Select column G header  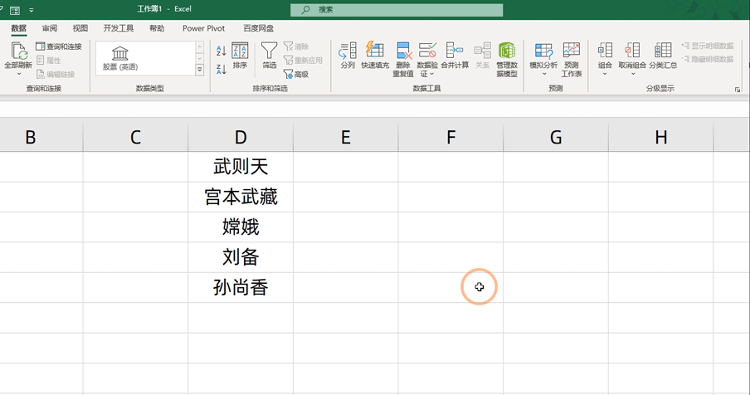click(x=556, y=138)
